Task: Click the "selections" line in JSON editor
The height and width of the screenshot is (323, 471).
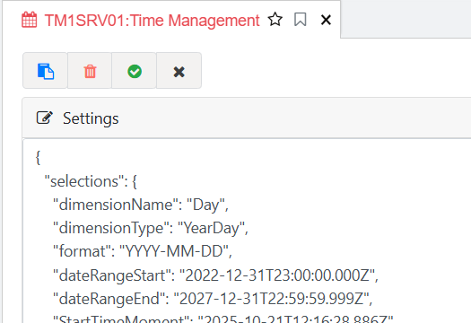Action: (91, 181)
